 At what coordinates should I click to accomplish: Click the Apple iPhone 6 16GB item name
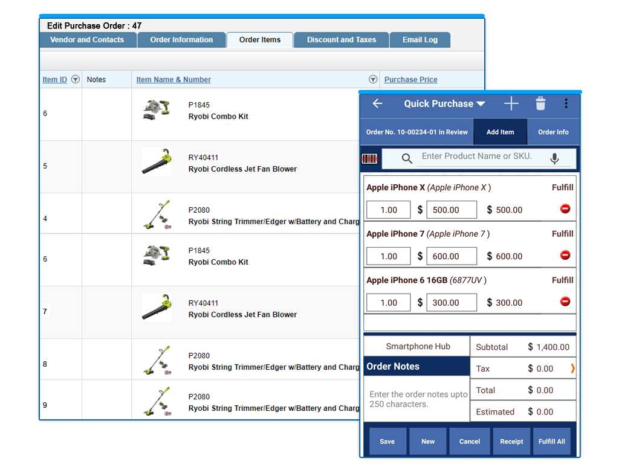[x=407, y=280]
